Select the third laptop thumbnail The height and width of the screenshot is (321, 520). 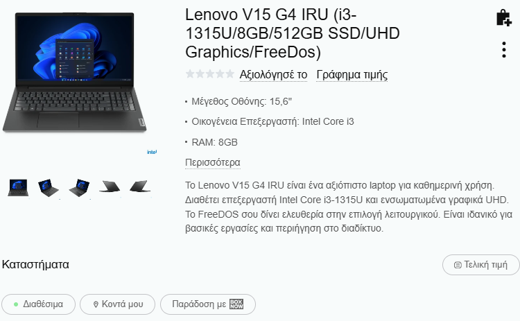click(79, 188)
